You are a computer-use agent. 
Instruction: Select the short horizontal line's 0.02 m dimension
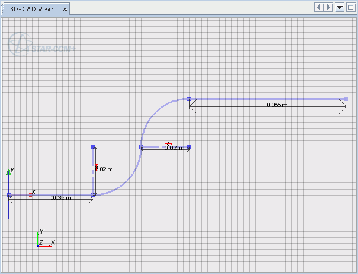[173, 148]
